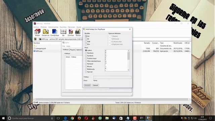
Task: Open File Explorer from the taskbar
Action: [x=107, y=118]
